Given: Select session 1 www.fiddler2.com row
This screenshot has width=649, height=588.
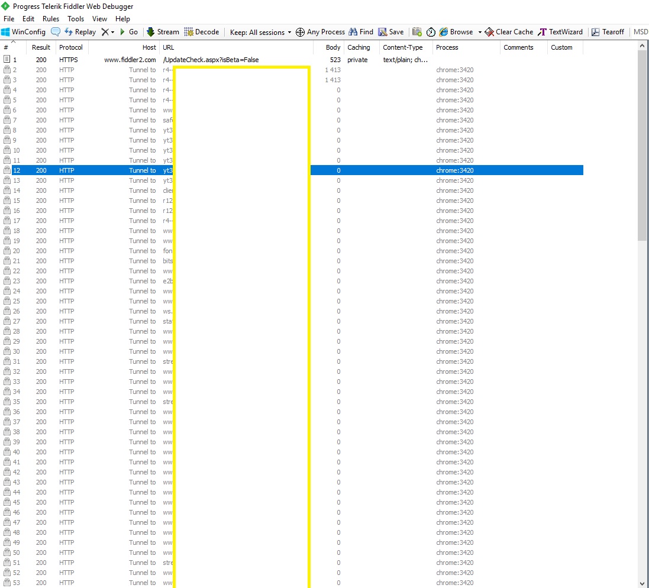Looking at the screenshot, I should [x=292, y=60].
